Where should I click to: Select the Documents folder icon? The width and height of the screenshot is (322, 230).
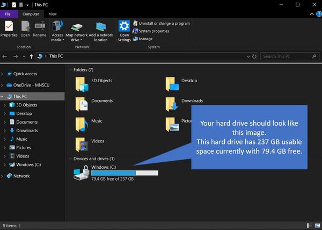82,104
